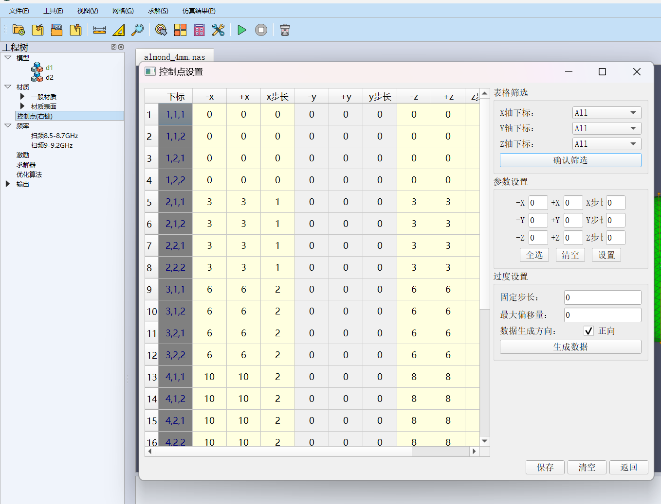661x504 pixels.
Task: Start the simulation with green play button
Action: click(x=242, y=30)
